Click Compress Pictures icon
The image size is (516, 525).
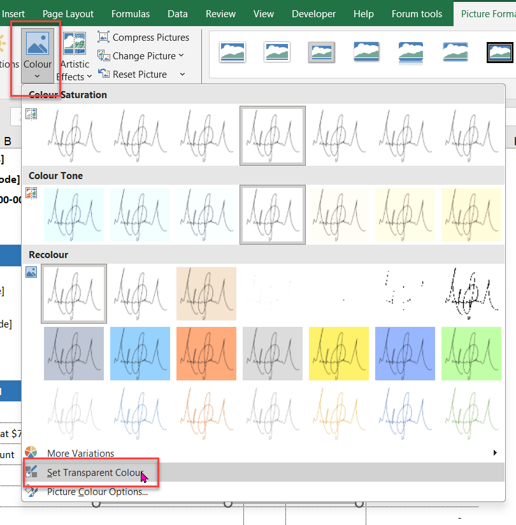pos(103,38)
